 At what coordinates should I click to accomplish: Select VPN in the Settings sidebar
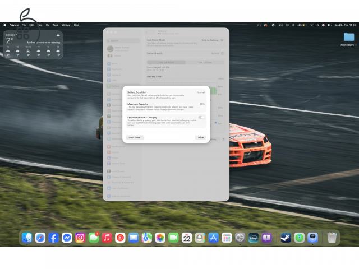[123, 81]
